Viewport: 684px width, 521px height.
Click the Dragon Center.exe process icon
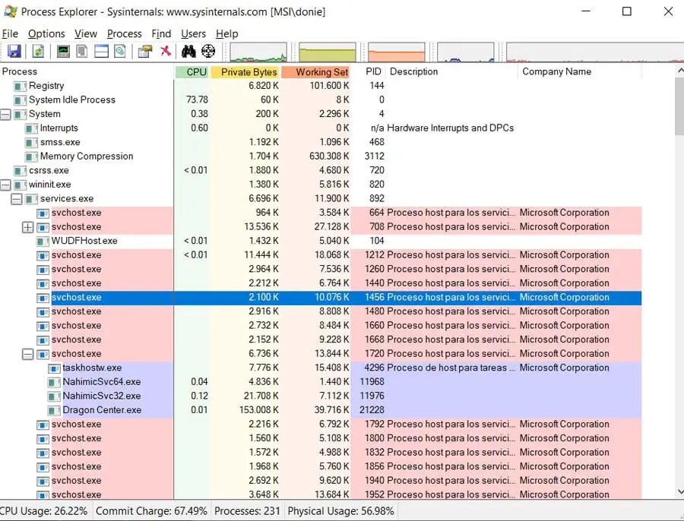[x=54, y=411]
